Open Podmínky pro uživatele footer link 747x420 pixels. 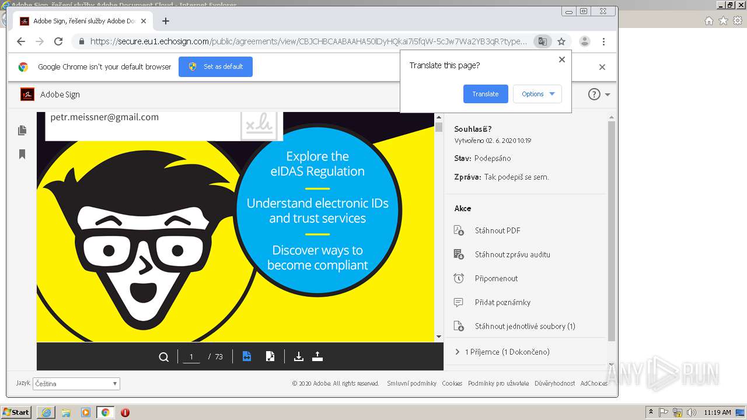coord(498,383)
